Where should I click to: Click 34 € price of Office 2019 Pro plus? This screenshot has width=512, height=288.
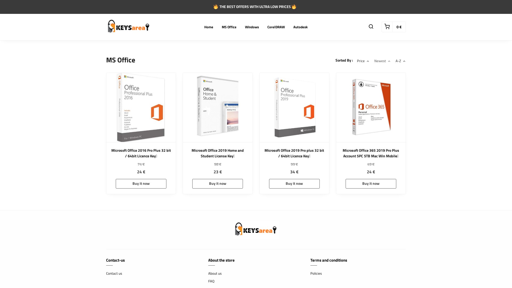click(x=294, y=172)
